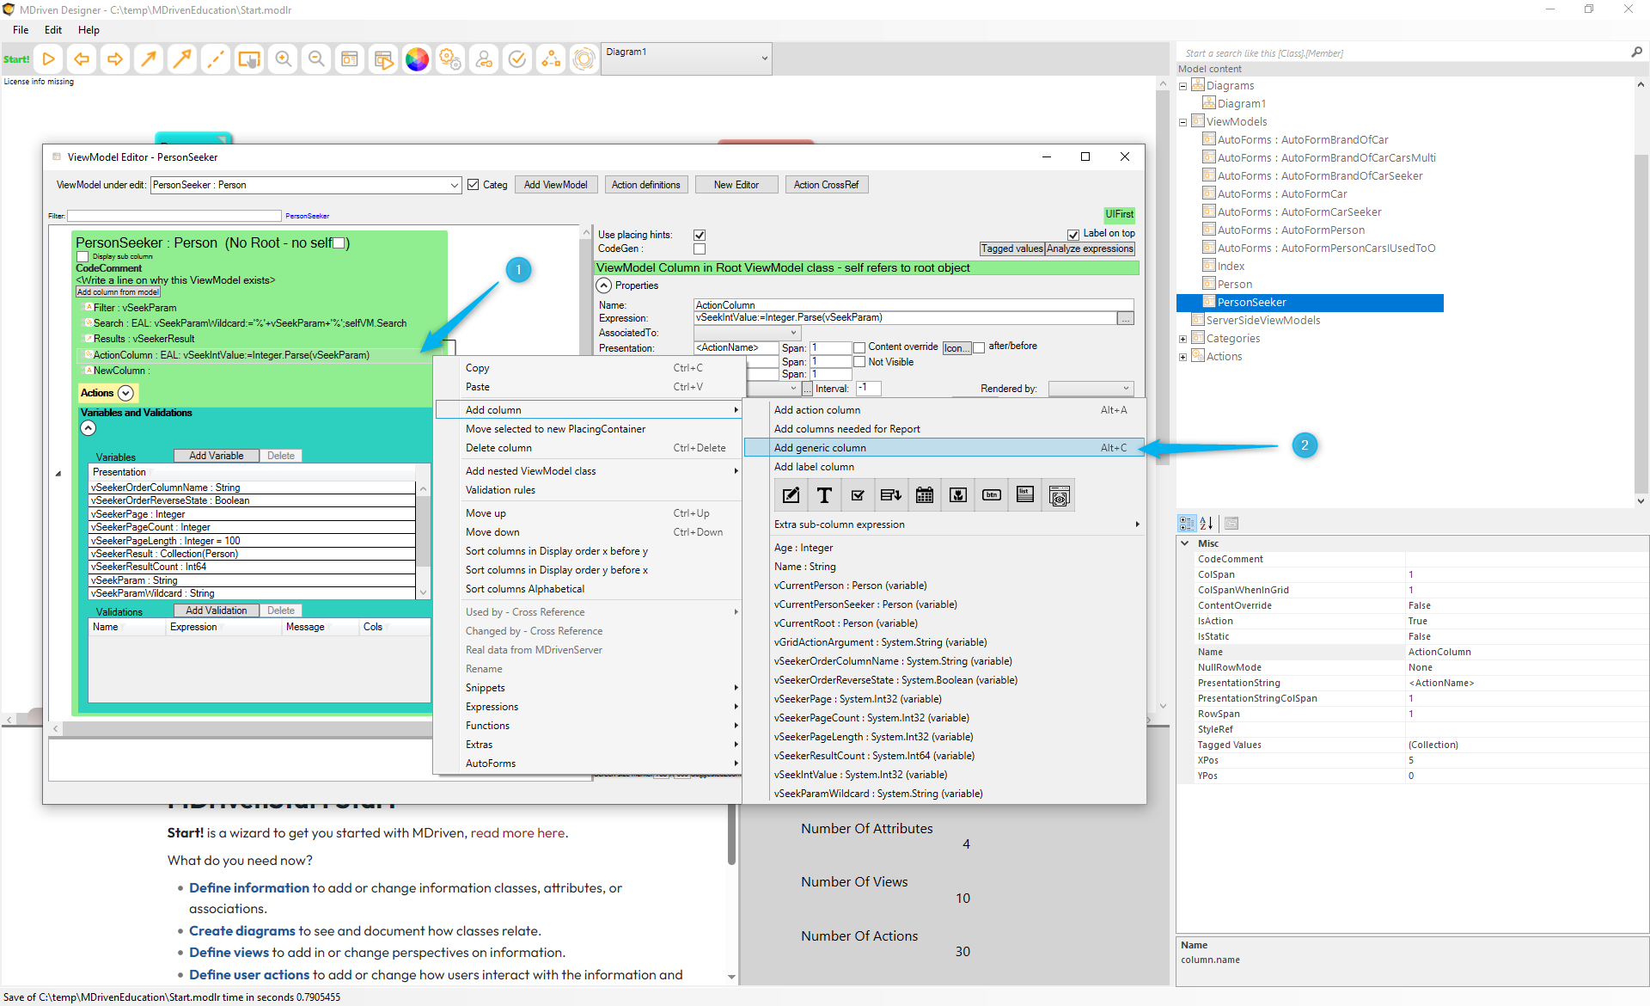This screenshot has width=1650, height=1006.
Task: Click the large T text column icon
Action: point(824,495)
